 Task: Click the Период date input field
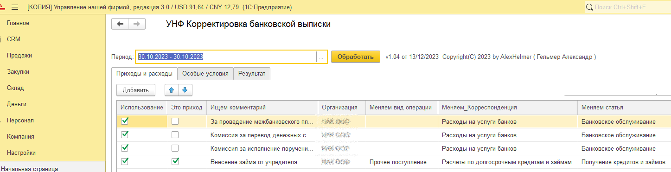(x=226, y=57)
